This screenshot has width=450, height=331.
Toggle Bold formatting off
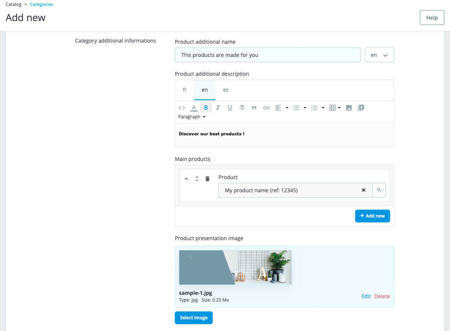coord(206,107)
